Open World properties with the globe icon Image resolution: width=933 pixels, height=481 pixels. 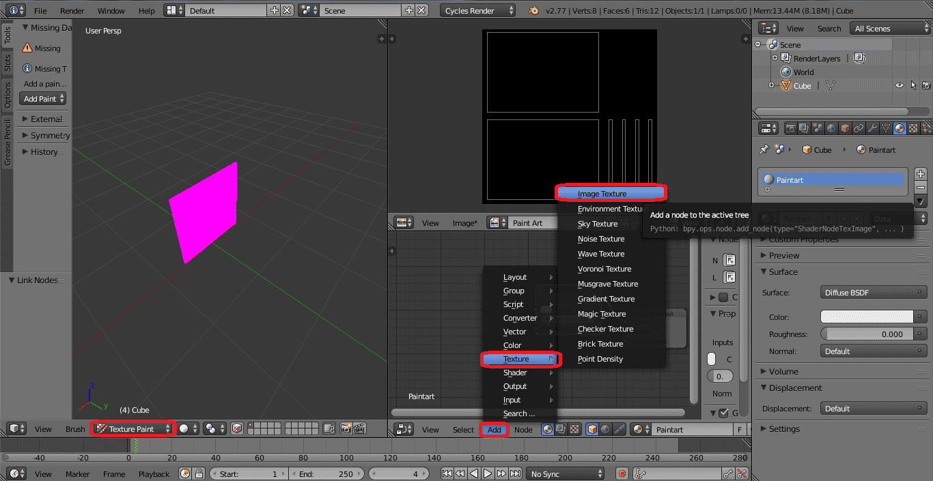point(831,128)
